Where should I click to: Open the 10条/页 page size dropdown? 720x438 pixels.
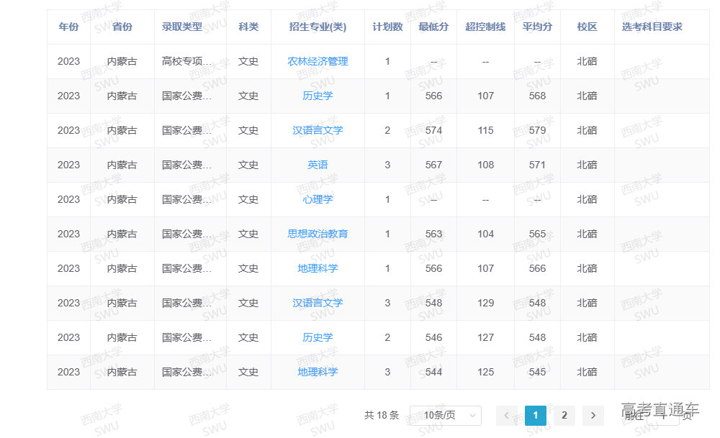(x=445, y=415)
